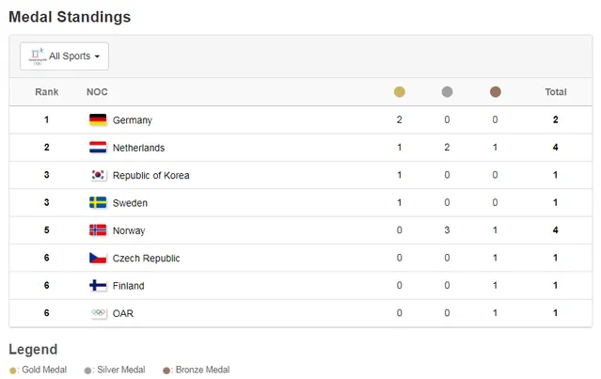Click the PyeongChang logo in sports selector

[37, 56]
